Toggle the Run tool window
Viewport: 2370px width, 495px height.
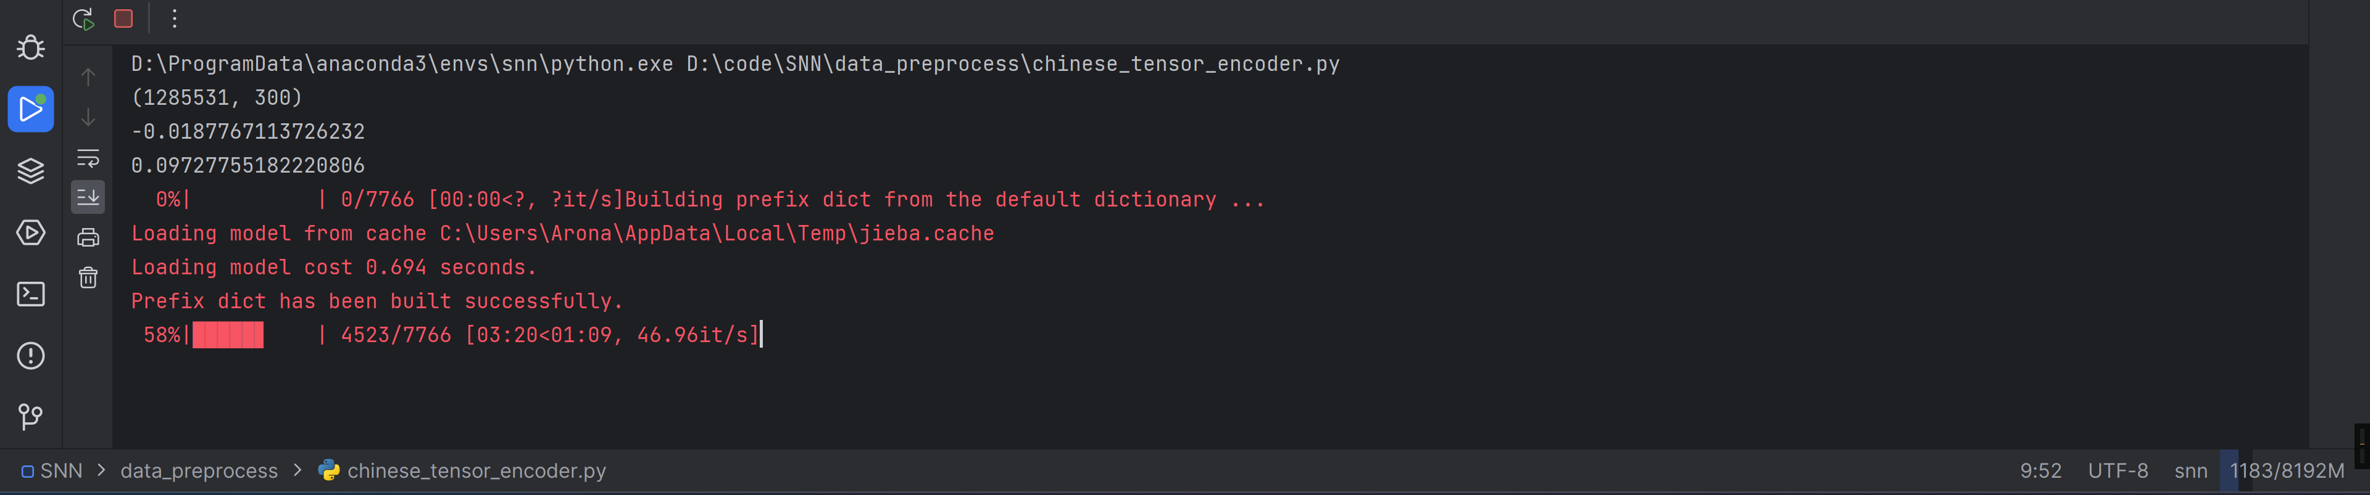point(30,109)
